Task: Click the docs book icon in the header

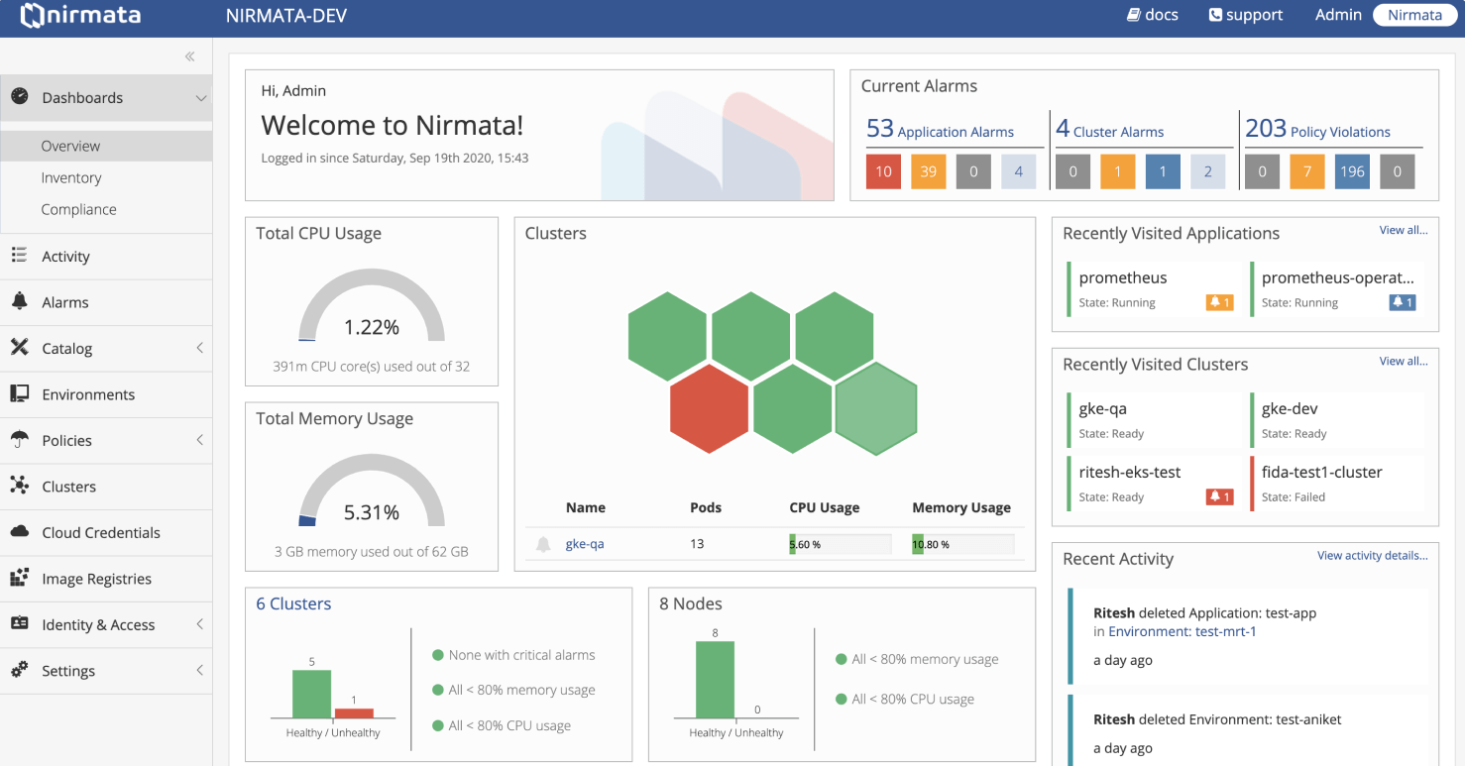Action: (1134, 15)
